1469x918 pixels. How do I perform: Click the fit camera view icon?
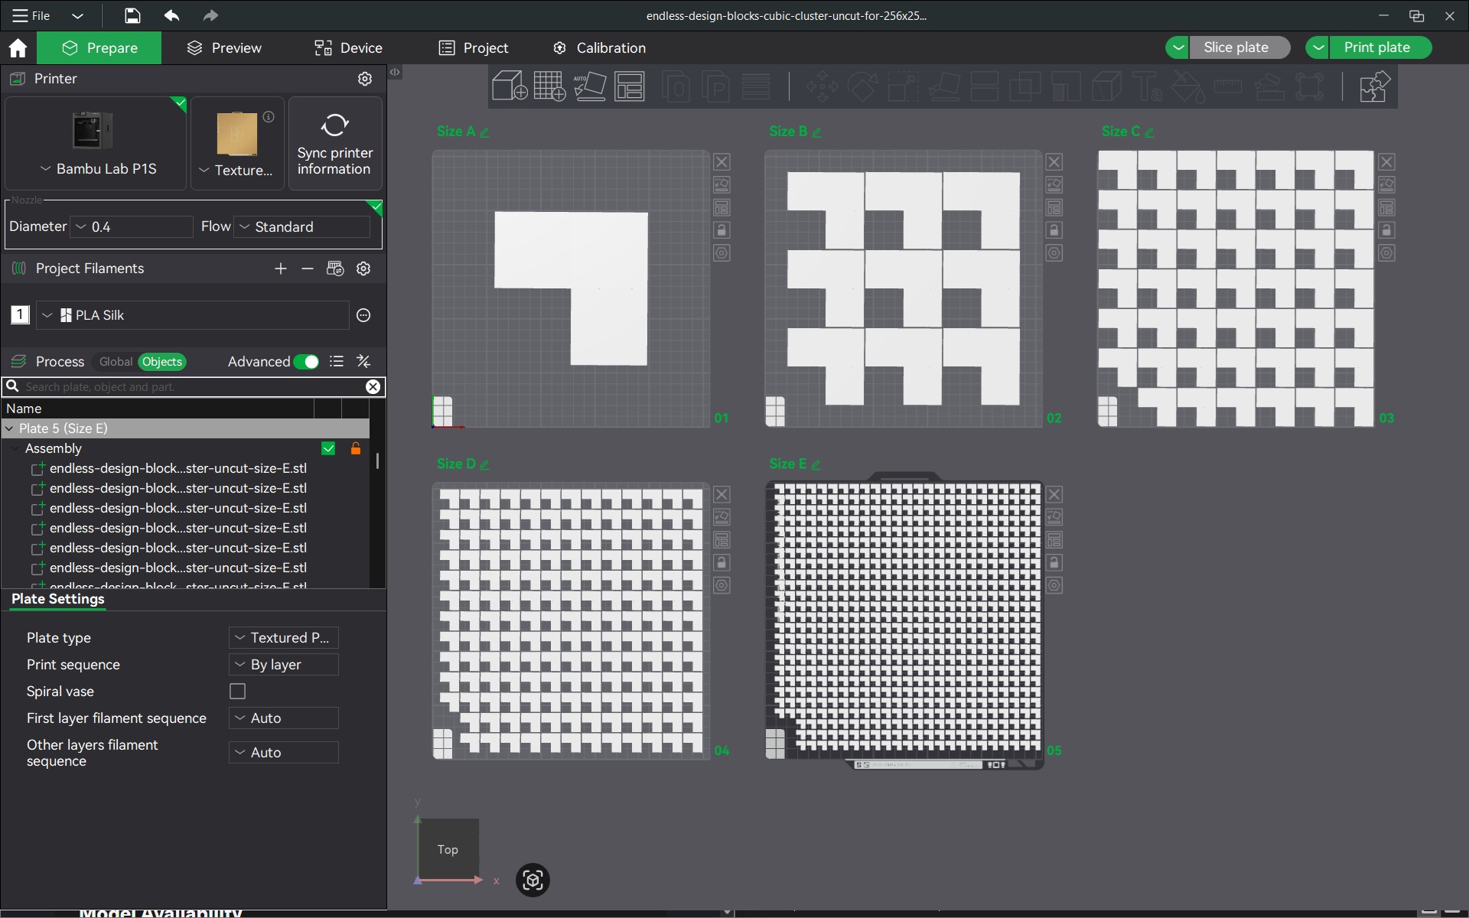(533, 881)
